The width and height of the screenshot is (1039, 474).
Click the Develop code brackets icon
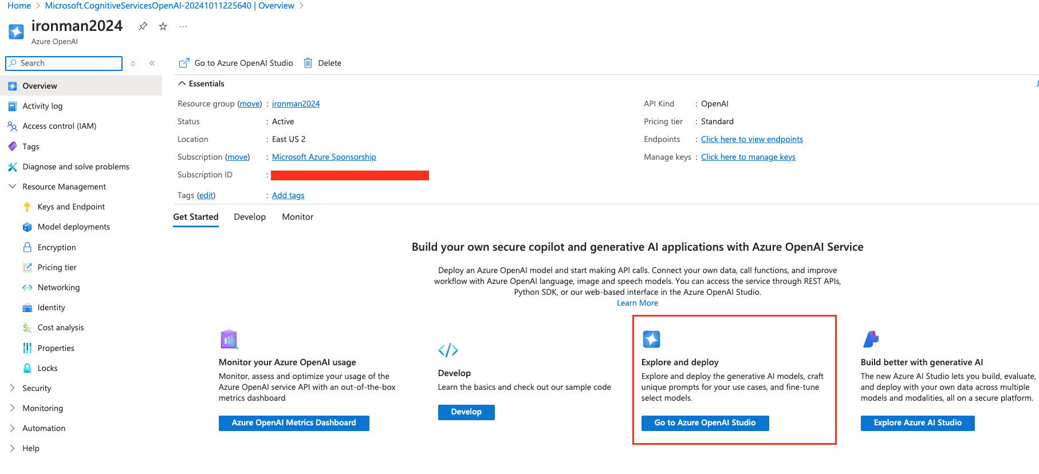click(448, 350)
